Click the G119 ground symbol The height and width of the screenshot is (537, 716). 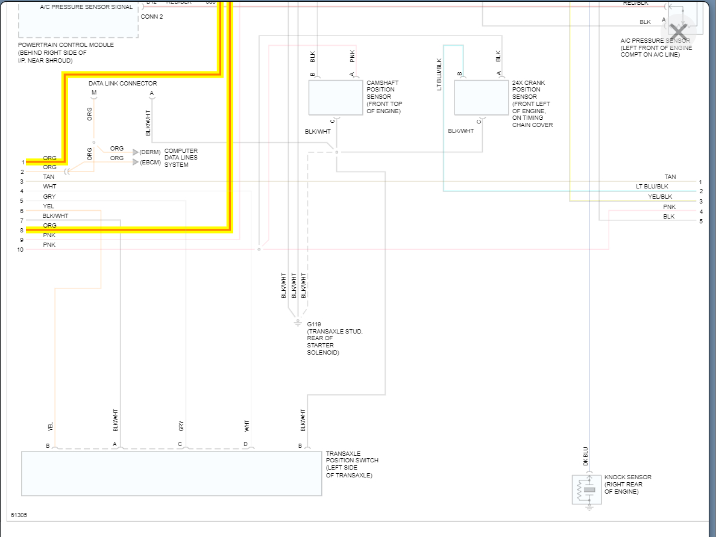click(x=298, y=323)
